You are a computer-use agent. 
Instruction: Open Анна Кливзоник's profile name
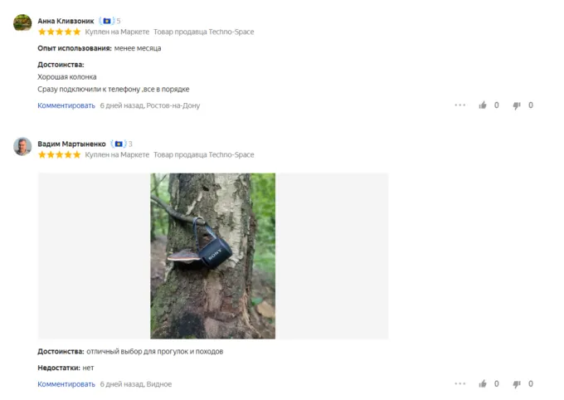tap(66, 21)
